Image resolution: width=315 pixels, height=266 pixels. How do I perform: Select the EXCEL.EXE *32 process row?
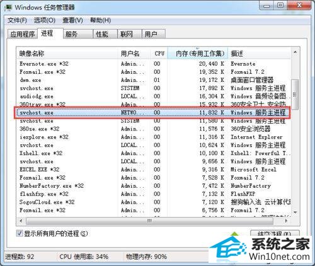coord(154,170)
